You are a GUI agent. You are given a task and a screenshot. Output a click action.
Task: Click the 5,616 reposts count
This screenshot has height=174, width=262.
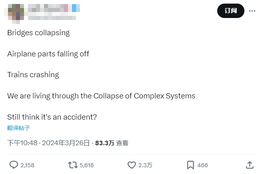pyautogui.click(x=86, y=165)
